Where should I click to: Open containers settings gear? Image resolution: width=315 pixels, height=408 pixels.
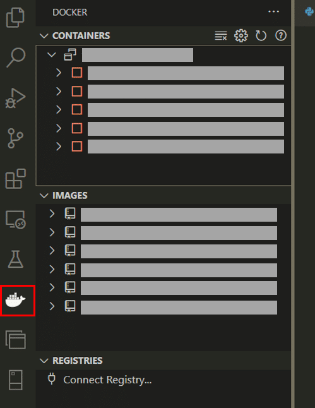(x=241, y=35)
